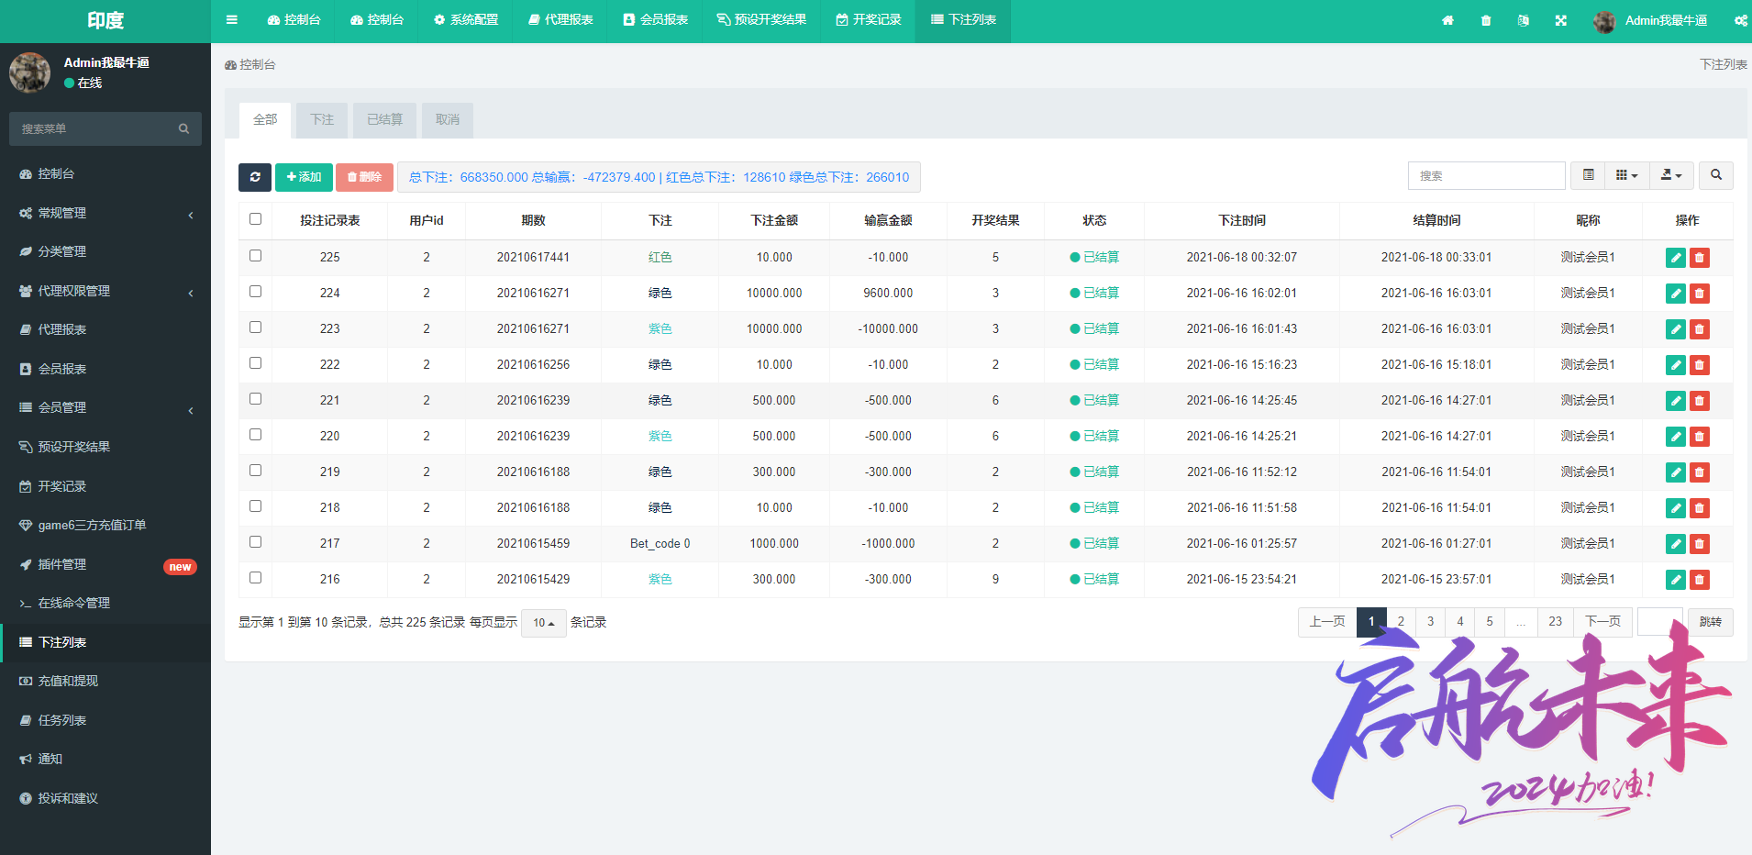Screen dimensions: 1752x855
Task: Click the 跳转 jump button
Action: click(x=1710, y=622)
